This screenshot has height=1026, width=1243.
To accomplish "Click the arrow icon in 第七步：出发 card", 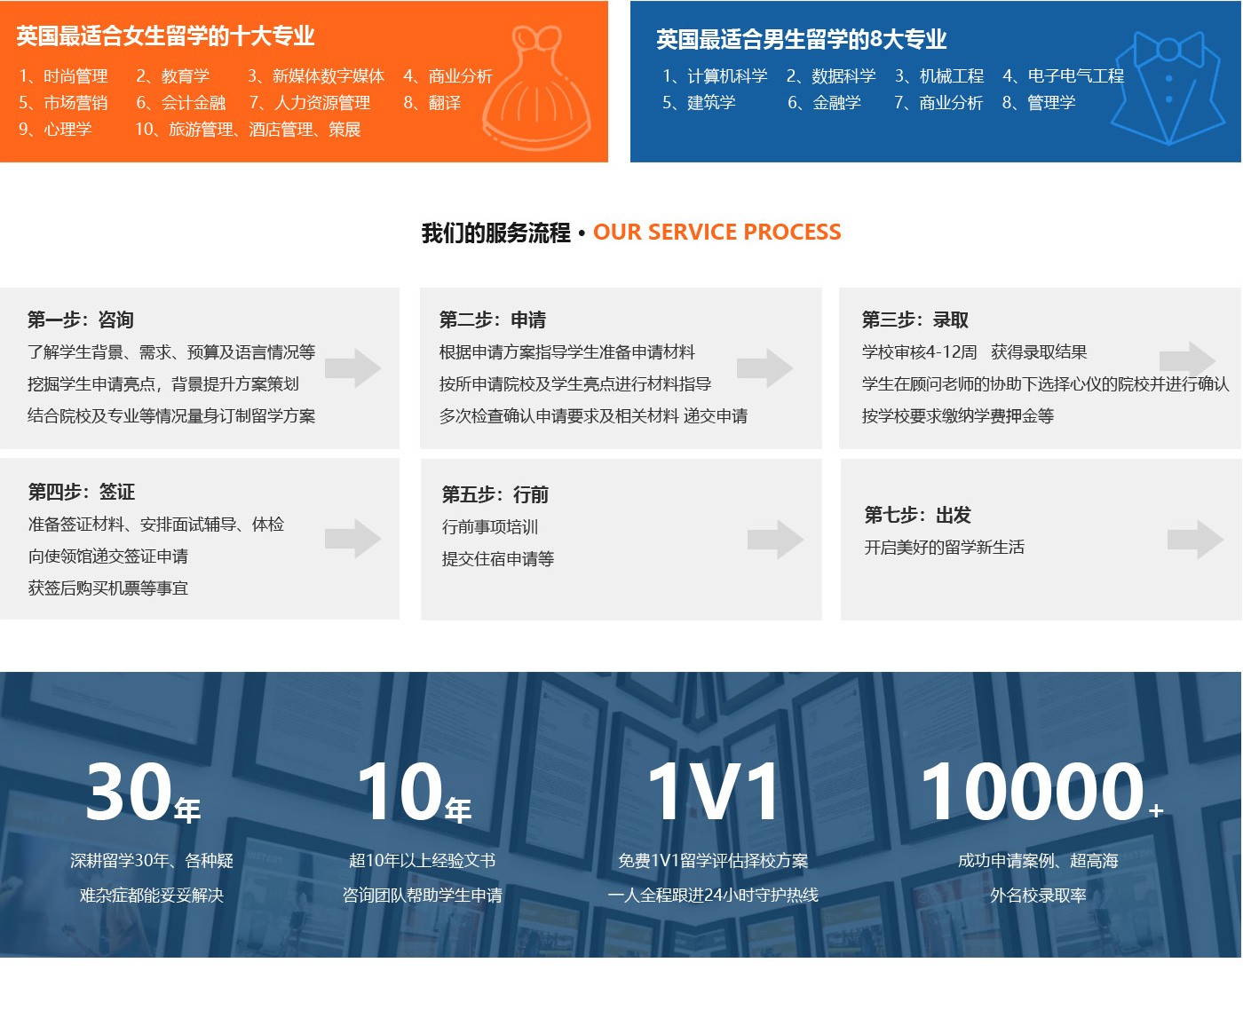I will point(1195,540).
